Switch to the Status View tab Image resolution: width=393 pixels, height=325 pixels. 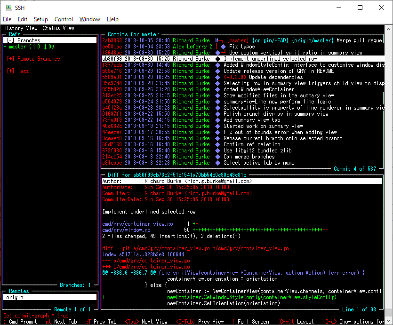click(58, 28)
